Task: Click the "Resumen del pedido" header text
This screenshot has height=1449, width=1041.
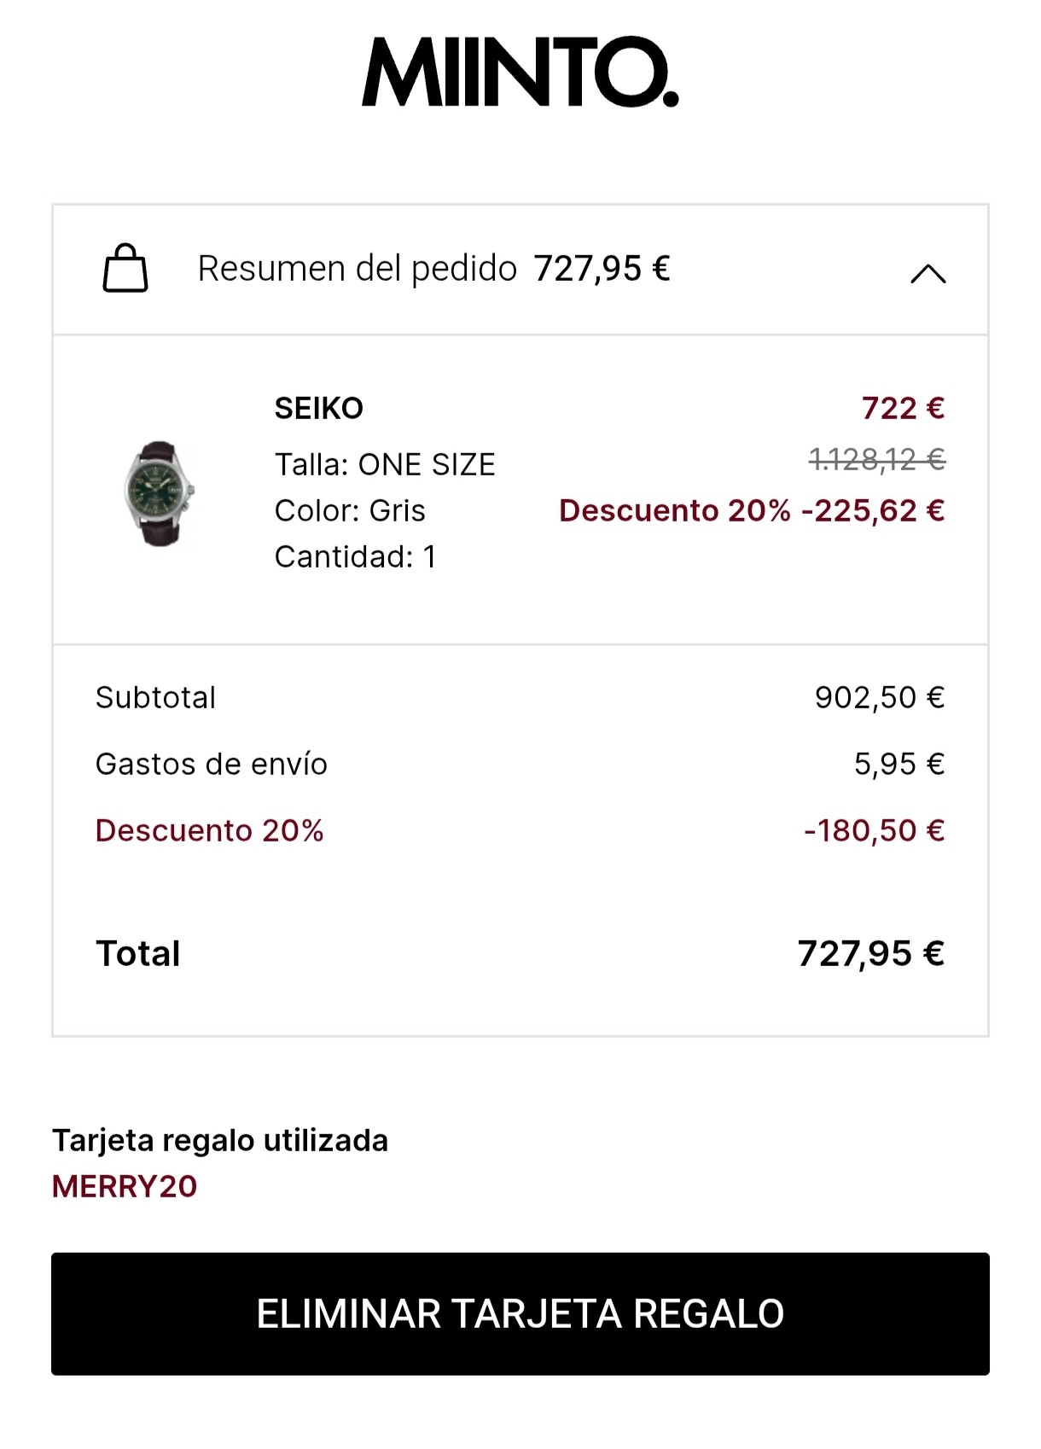Action: [357, 269]
